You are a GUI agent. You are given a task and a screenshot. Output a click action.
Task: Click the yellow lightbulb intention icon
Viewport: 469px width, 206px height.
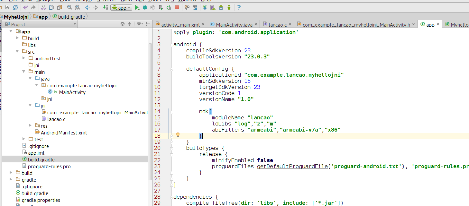coord(178,135)
